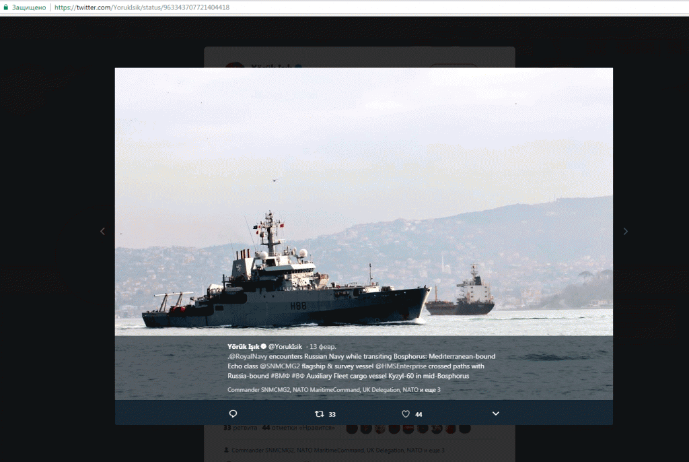Open the 13 февр. tweet timestamp
Viewport: 689px width, 462px height.
323,347
